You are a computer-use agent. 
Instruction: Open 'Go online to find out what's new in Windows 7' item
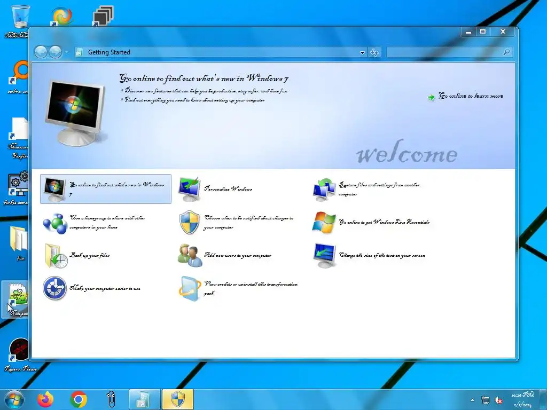(x=106, y=189)
